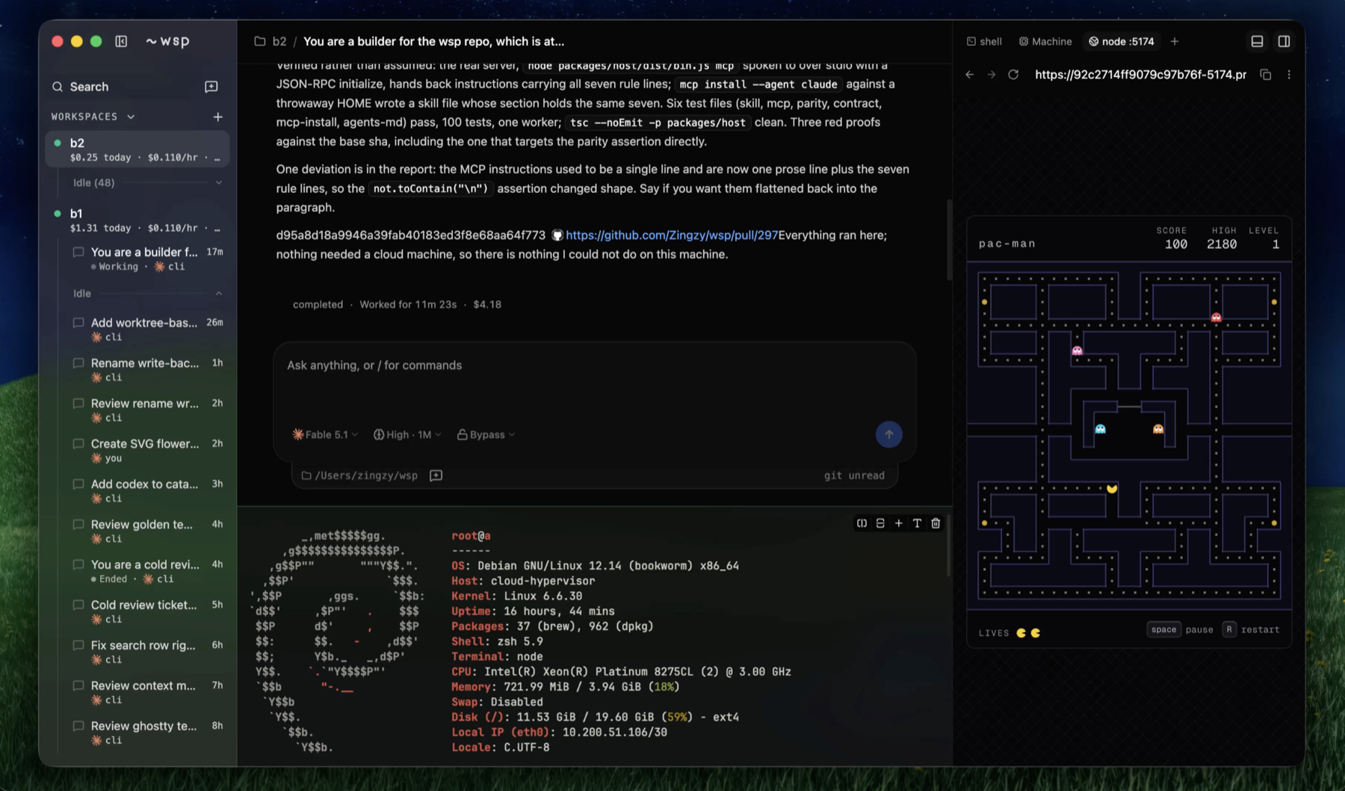
Task: Expand the Idle (48) group
Action: [219, 182]
